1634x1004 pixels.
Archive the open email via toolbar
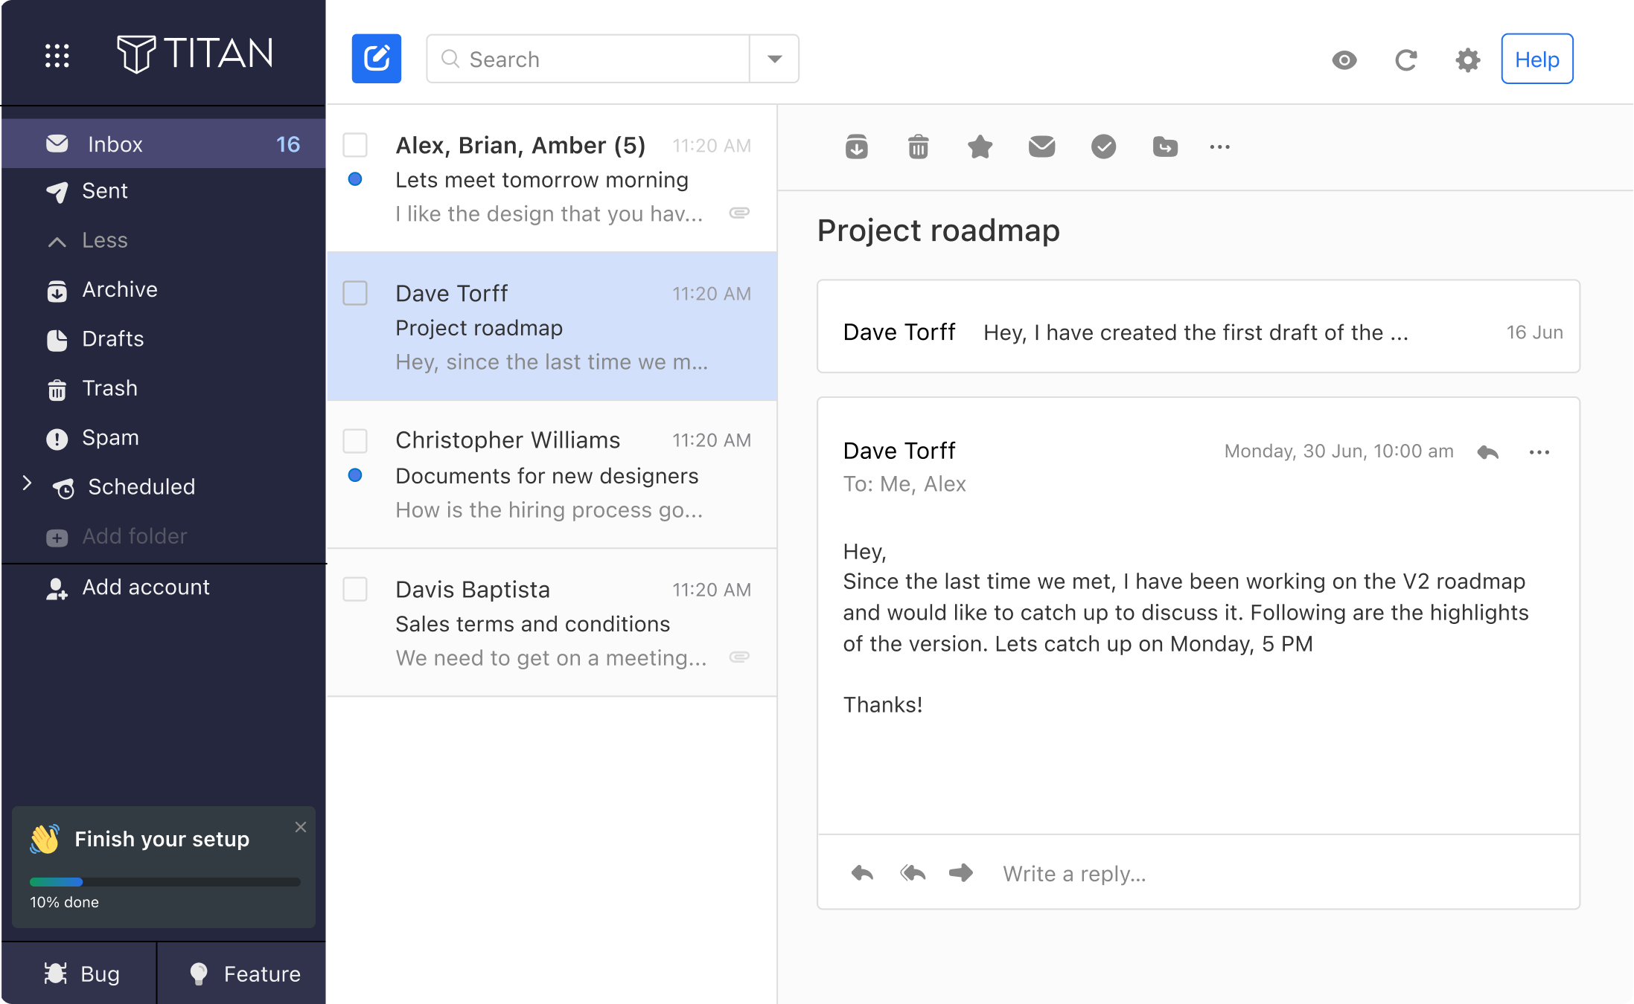click(x=856, y=147)
